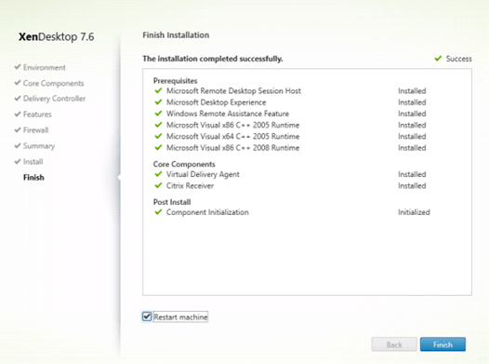The width and height of the screenshot is (489, 364).
Task: Click green check for x86 C++ 2008 Runtime
Action: point(158,147)
